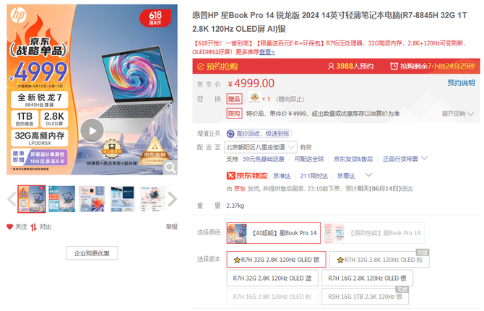
Task: Click the 查看 link in promo text
Action: (267, 52)
